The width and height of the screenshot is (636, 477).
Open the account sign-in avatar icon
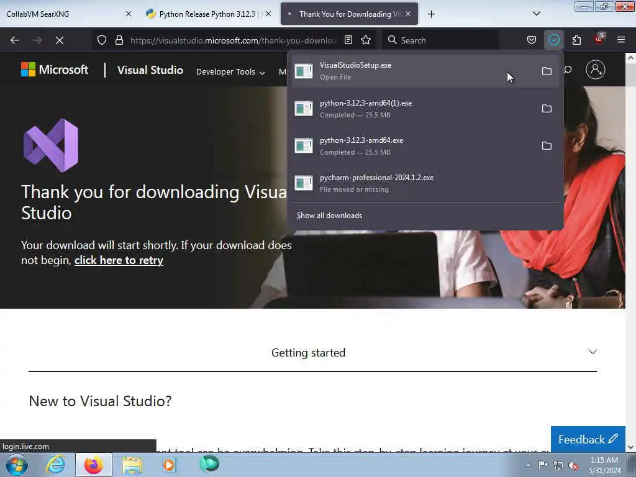[596, 70]
